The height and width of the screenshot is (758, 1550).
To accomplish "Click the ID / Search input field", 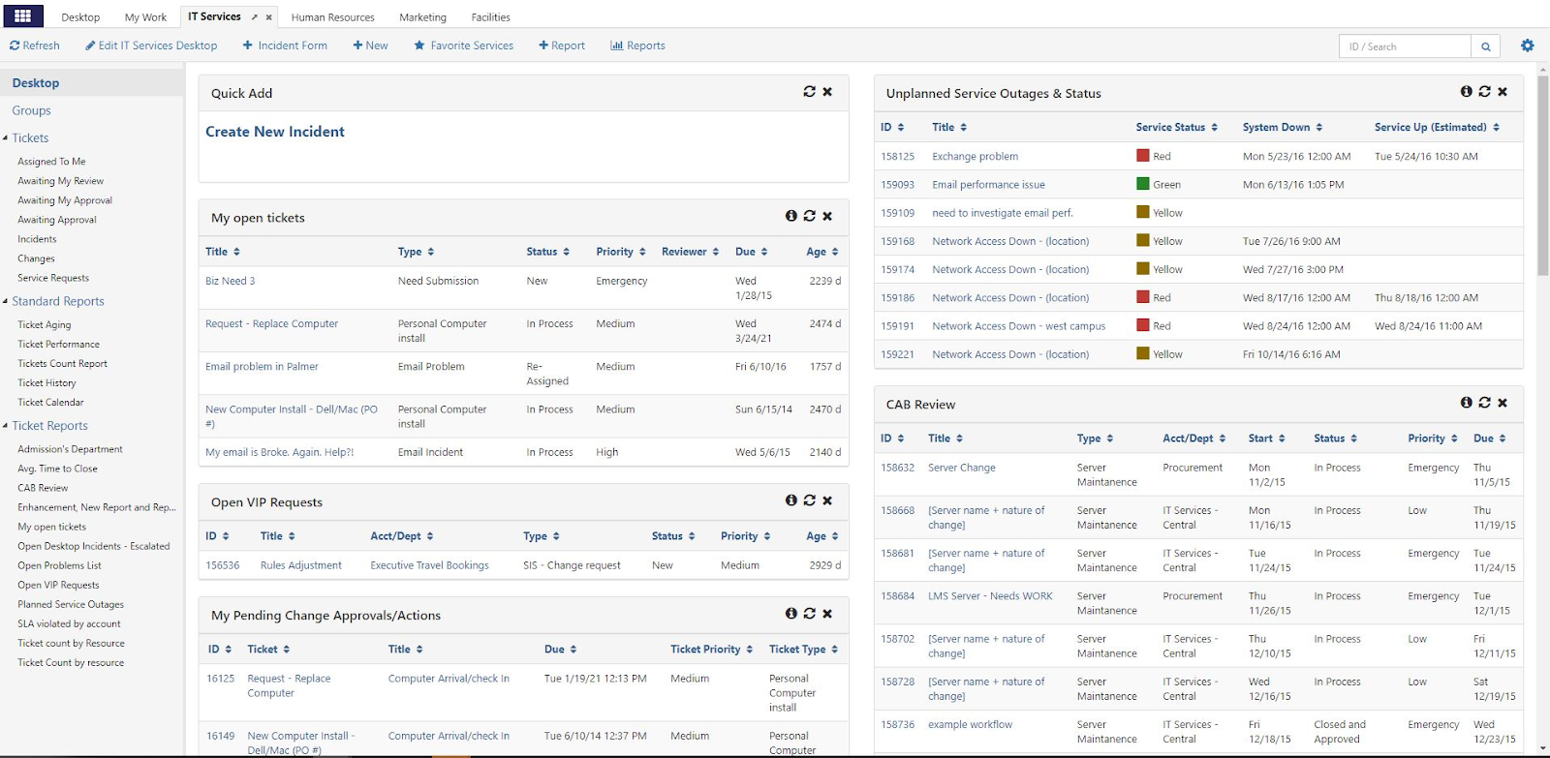I will (1405, 46).
